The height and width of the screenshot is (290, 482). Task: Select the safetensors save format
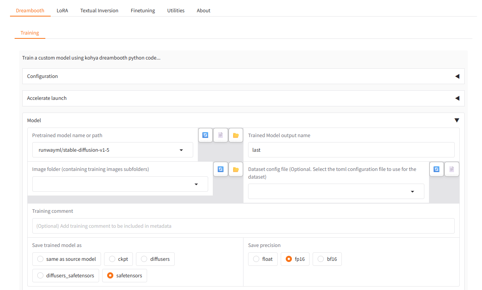point(124,275)
